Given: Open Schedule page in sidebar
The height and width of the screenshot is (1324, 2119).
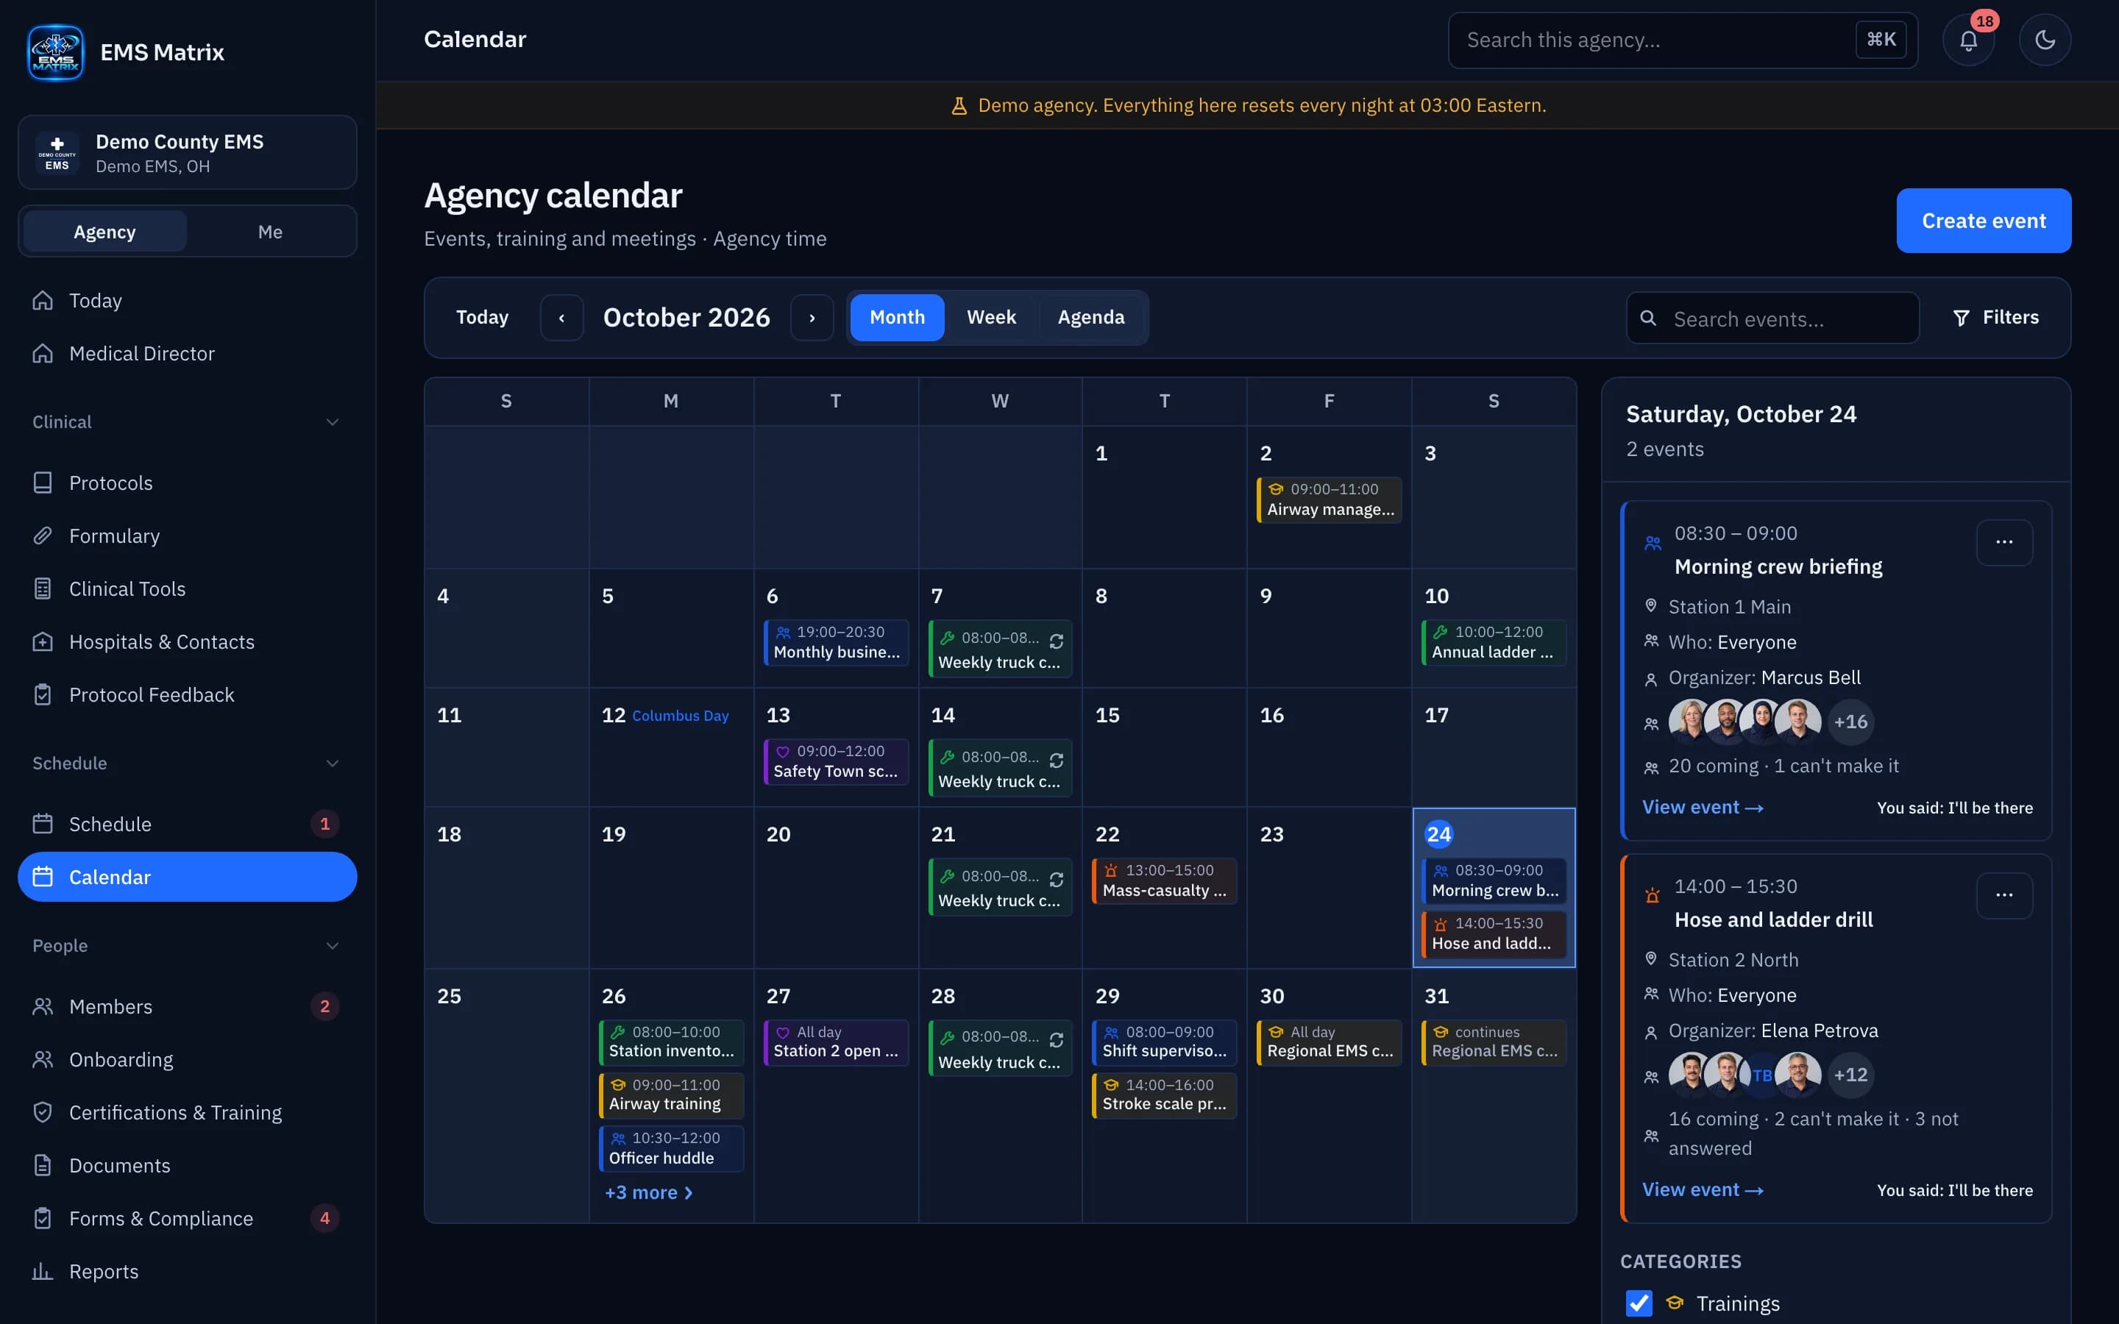Looking at the screenshot, I should click(x=188, y=824).
